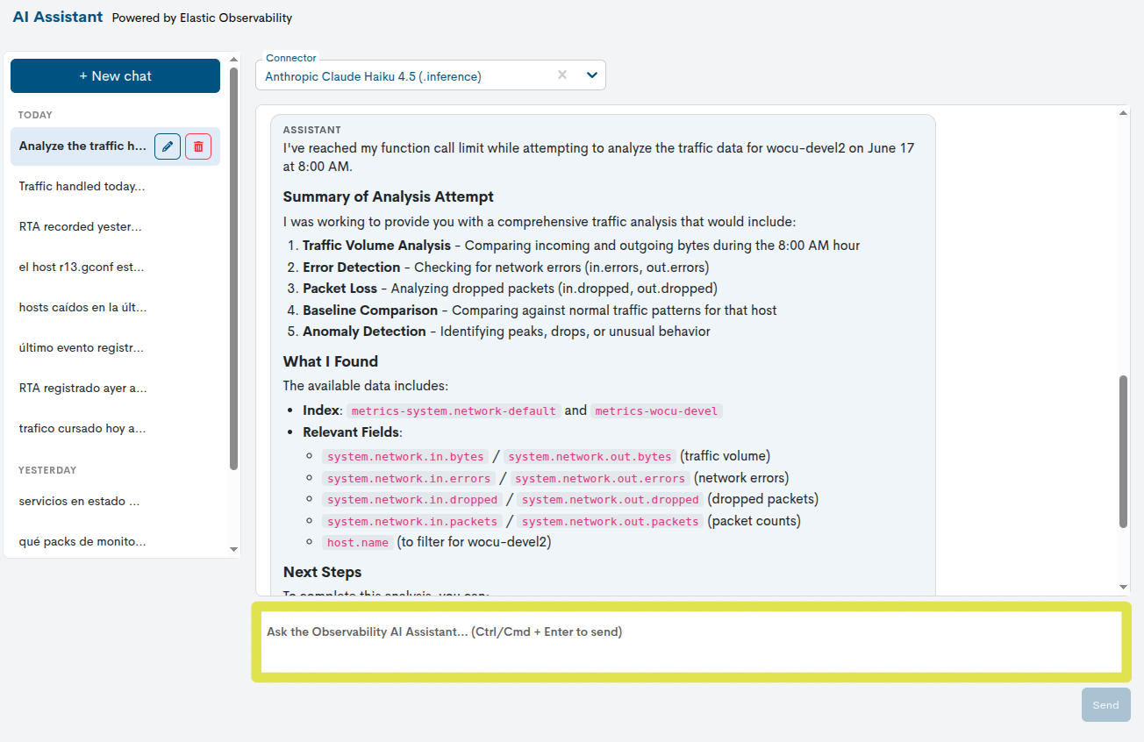Focus the Ask the Observability AI Assistant input
Screen dimensions: 1144x742
691,642
